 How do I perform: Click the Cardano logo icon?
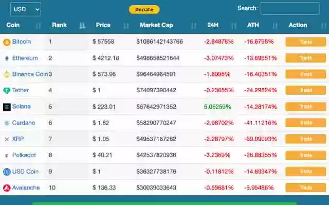[7, 123]
